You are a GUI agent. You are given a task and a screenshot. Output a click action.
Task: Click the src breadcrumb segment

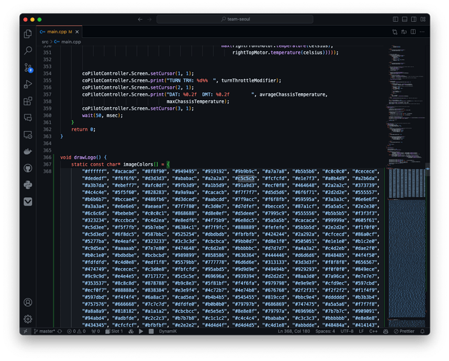point(45,41)
